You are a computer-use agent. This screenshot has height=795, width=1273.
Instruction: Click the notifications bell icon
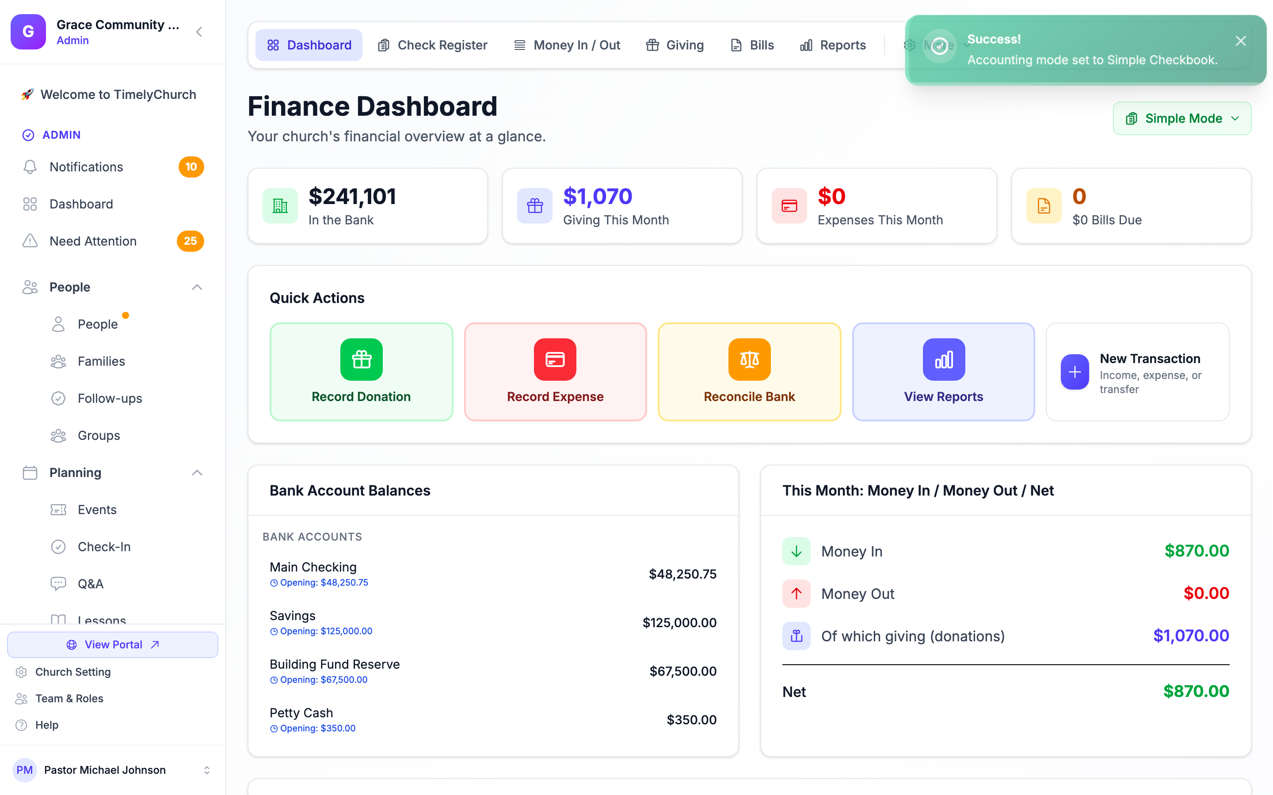pos(30,167)
